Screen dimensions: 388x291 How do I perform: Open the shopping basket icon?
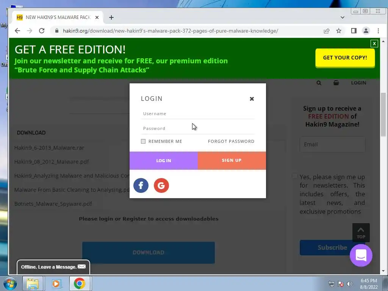coord(336,83)
